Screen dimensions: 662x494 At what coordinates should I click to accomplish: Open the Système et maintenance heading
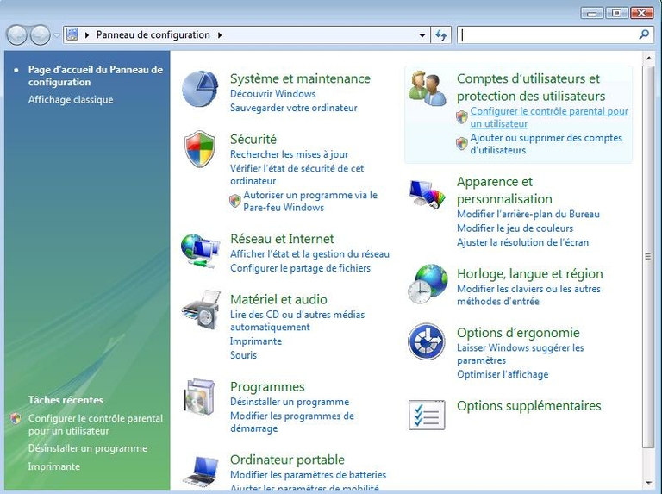coord(300,78)
